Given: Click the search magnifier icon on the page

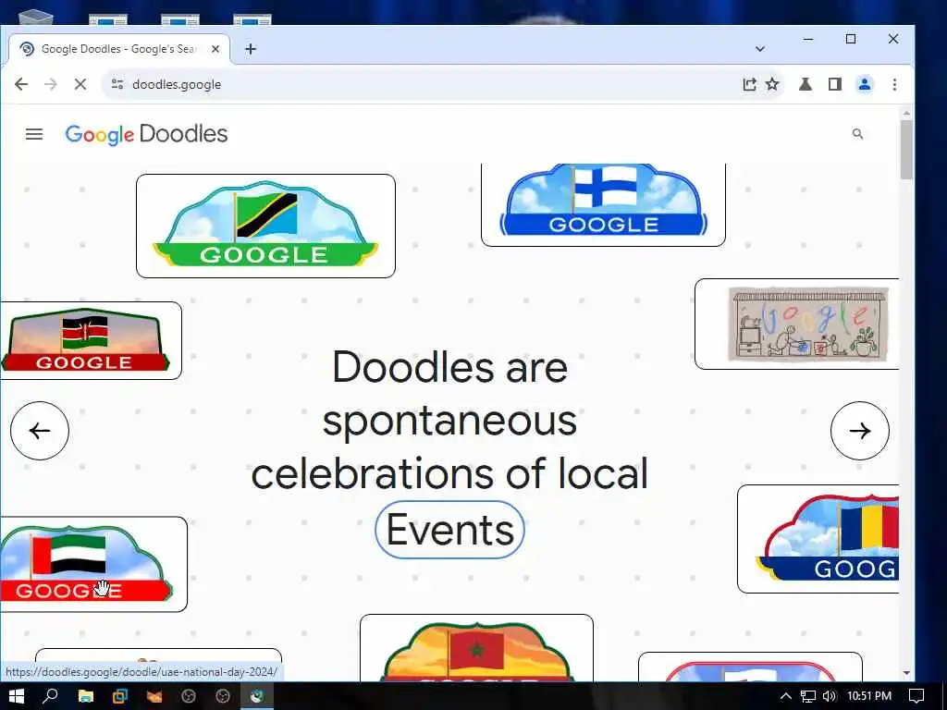Looking at the screenshot, I should pyautogui.click(x=857, y=134).
